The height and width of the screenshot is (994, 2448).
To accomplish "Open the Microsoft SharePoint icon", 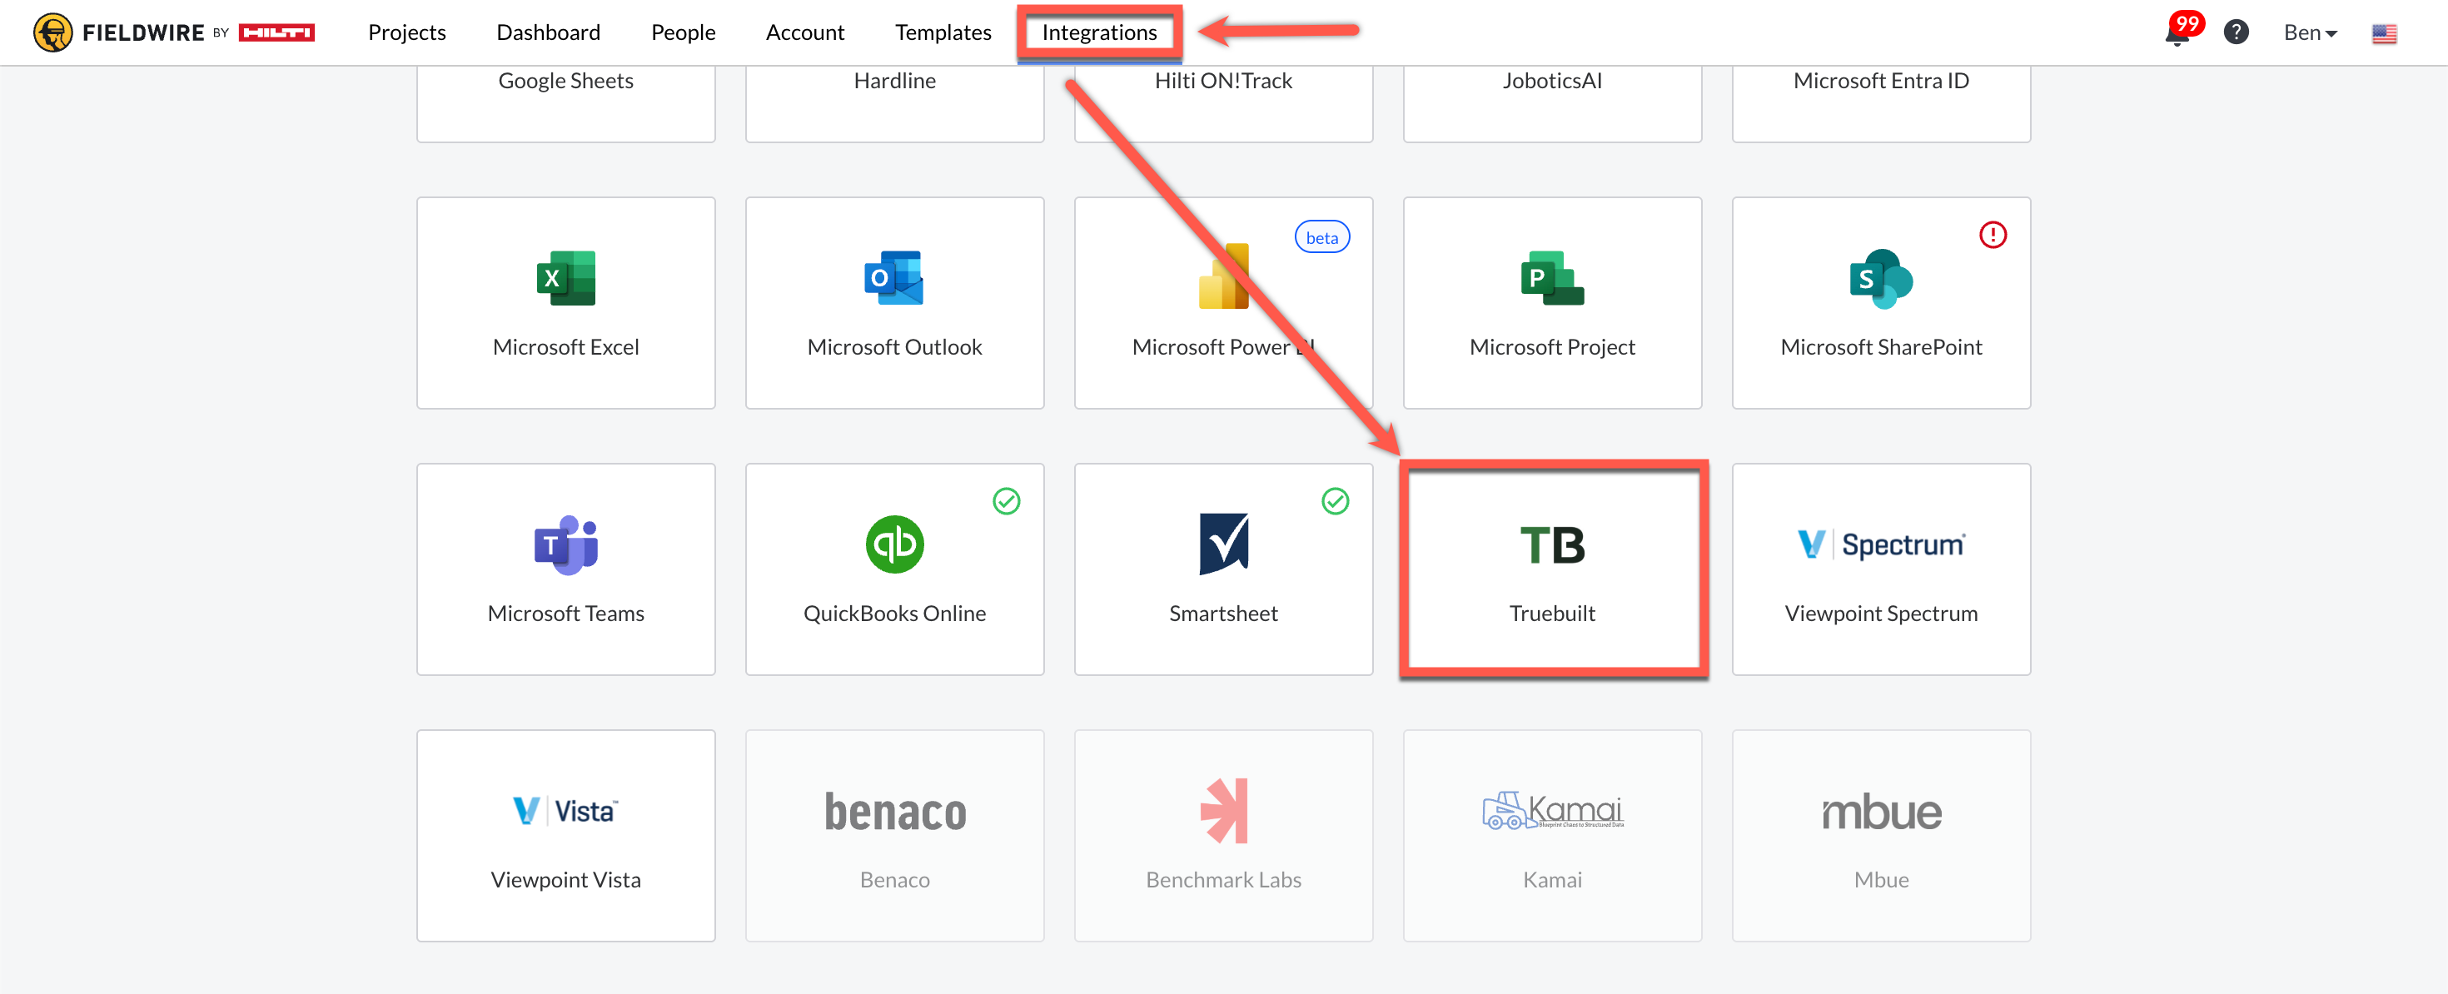I will [x=1880, y=278].
